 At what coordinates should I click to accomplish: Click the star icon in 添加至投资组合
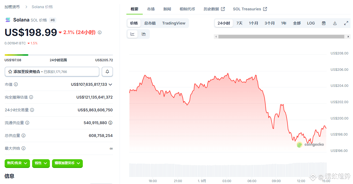pos(10,72)
